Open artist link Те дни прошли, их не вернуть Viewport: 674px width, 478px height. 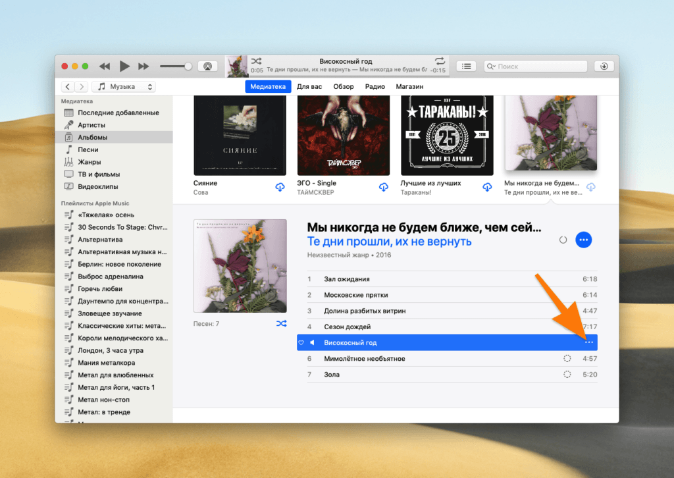(x=390, y=242)
